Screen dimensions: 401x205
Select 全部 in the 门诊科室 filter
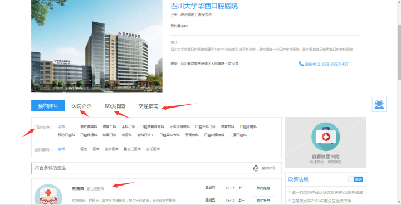point(61,126)
